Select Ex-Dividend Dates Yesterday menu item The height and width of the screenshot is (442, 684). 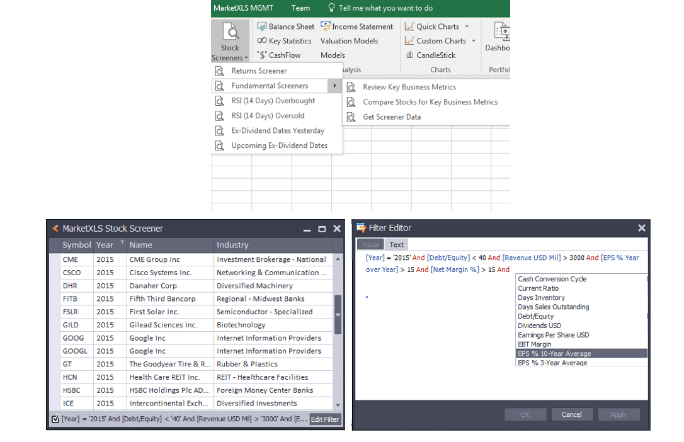277,130
